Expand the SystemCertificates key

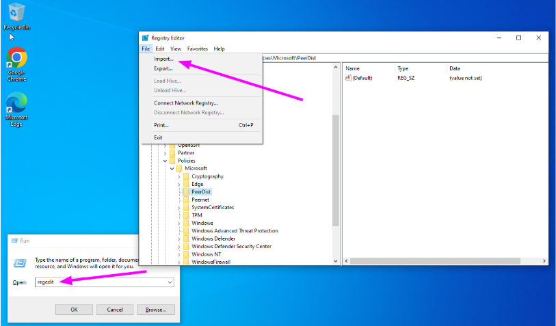(x=179, y=208)
